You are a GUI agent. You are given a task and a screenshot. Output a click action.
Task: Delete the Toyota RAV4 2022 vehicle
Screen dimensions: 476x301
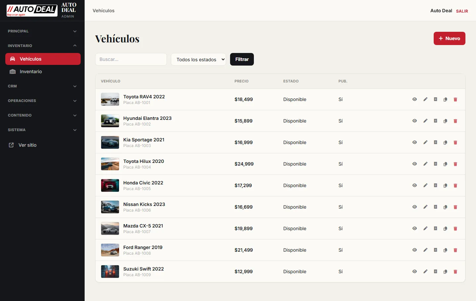tap(455, 99)
